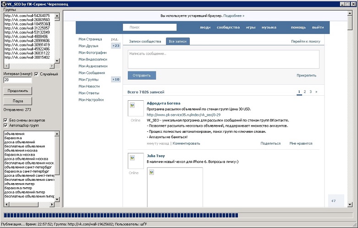
Task: Click the Написать сообщение text area
Action: (x=224, y=59)
